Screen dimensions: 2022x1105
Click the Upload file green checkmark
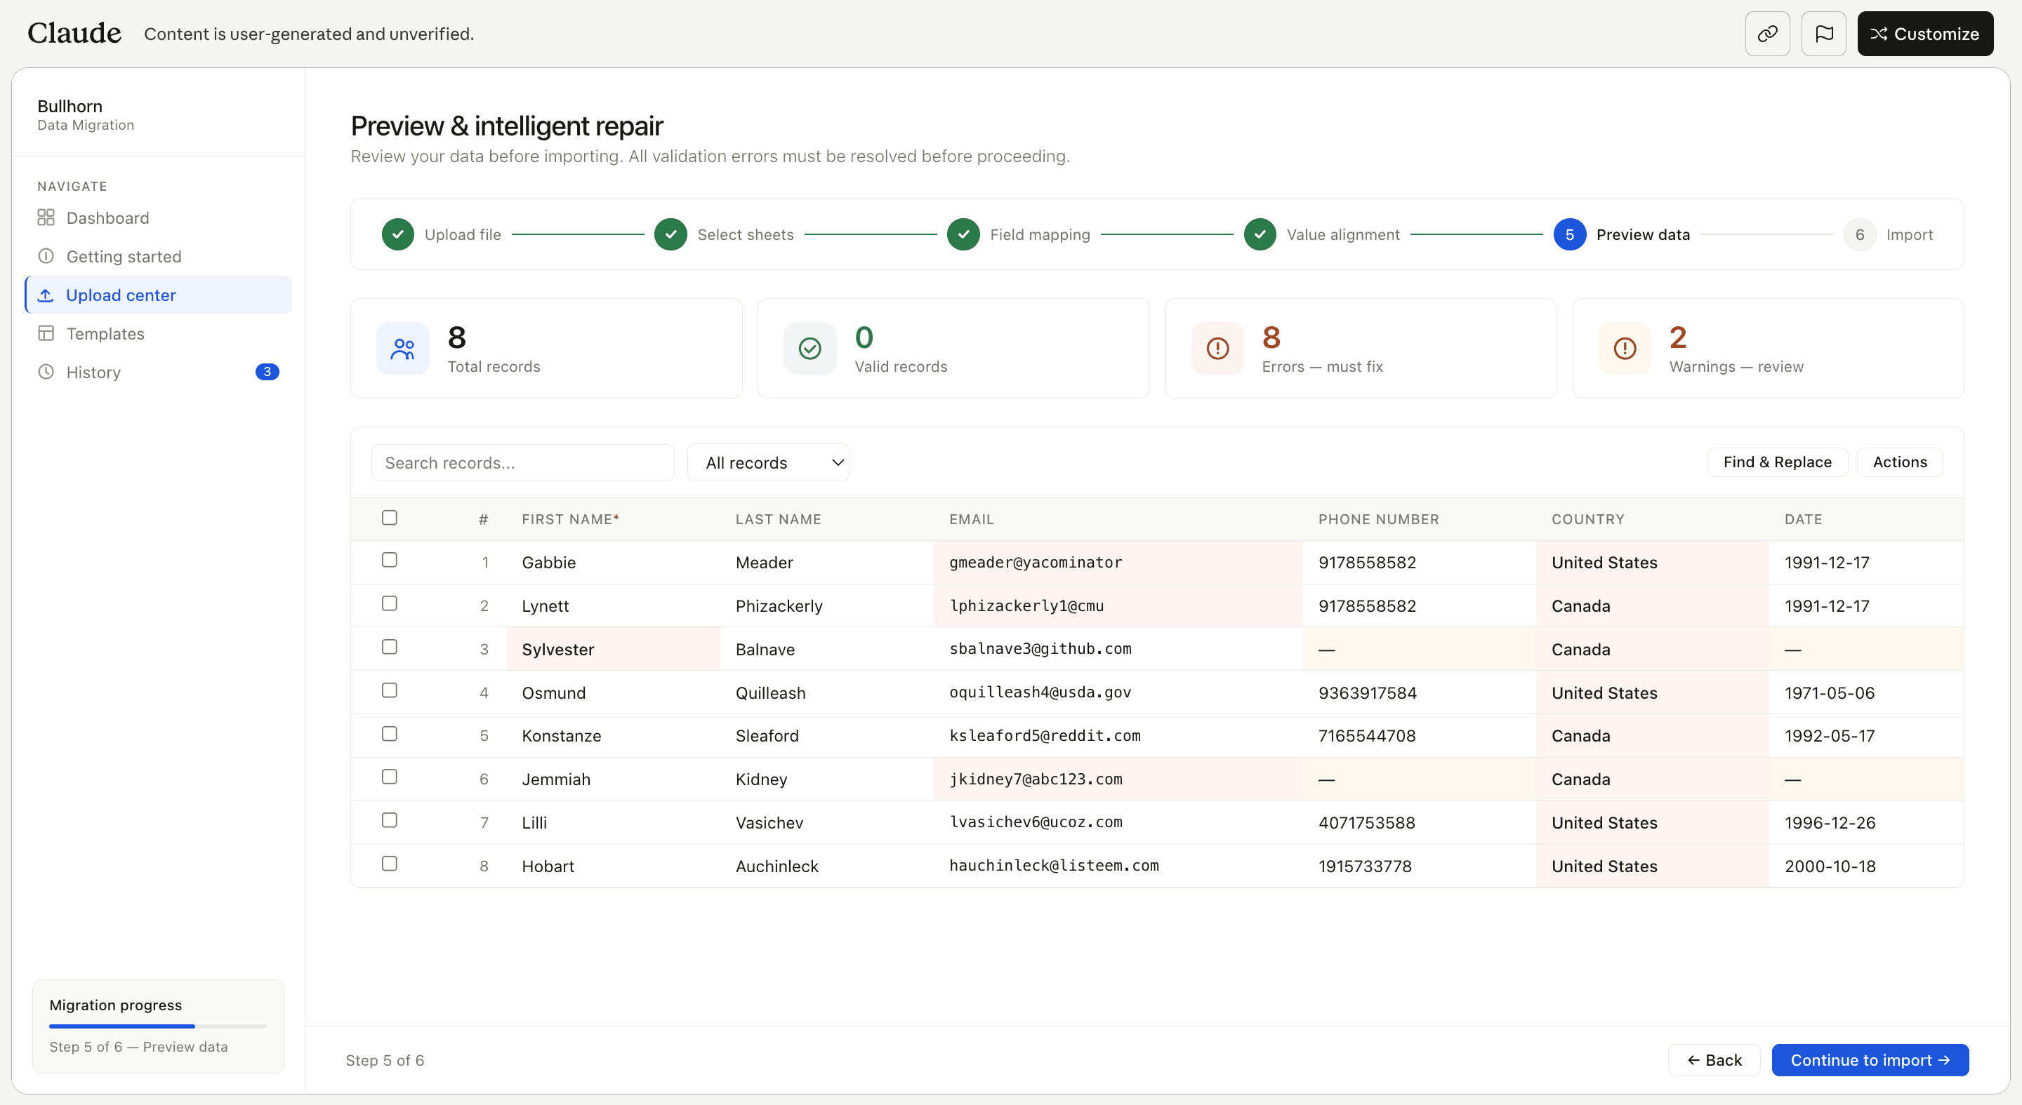(x=398, y=234)
